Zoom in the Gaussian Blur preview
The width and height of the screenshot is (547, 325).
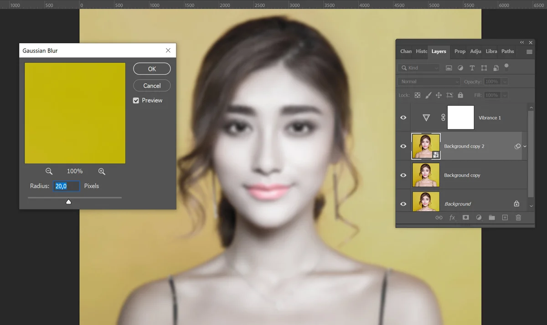tap(102, 171)
